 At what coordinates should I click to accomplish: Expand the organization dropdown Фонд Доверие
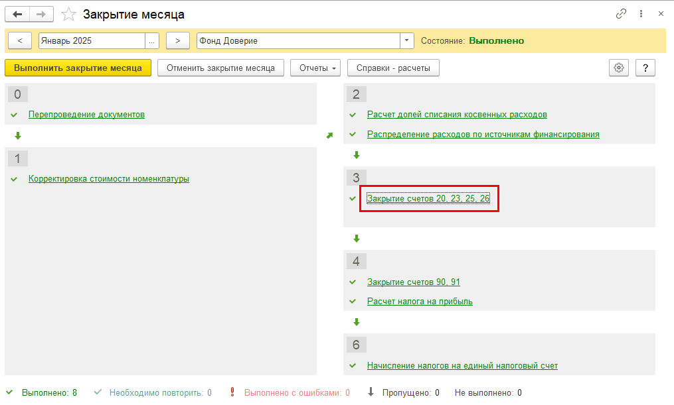coord(407,40)
